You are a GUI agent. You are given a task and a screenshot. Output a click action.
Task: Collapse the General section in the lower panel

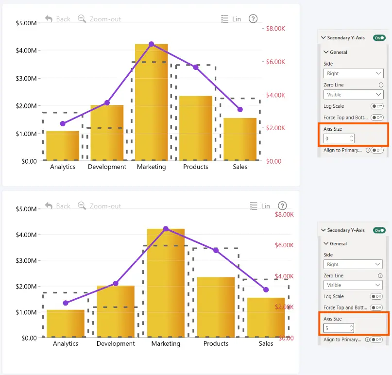pyautogui.click(x=326, y=243)
